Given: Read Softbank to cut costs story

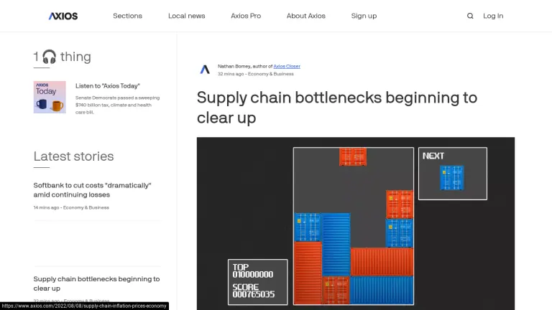Looking at the screenshot, I should click(92, 189).
